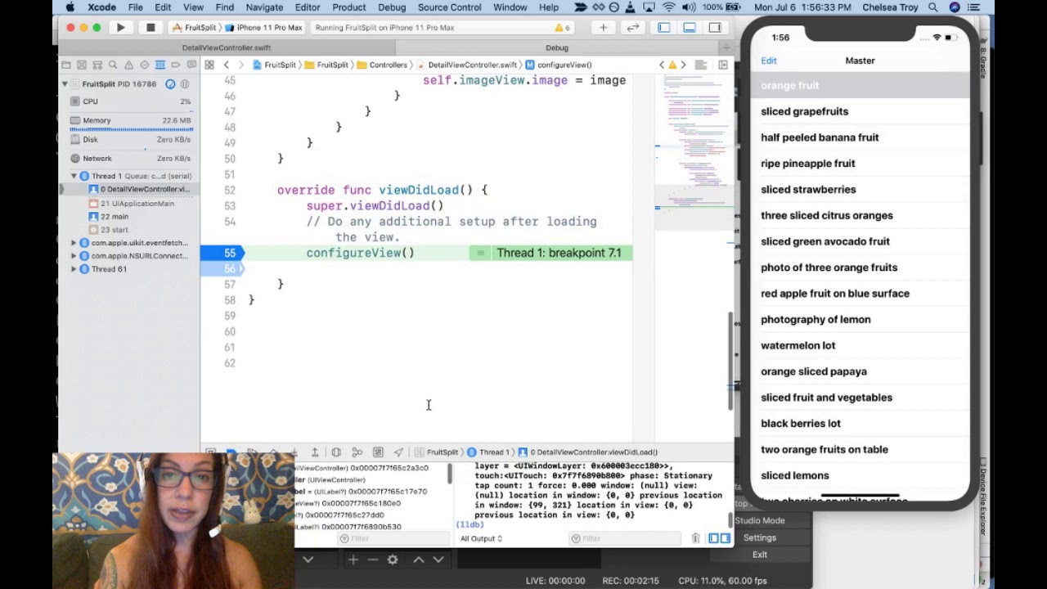Open the Source Control menu

coord(449,7)
